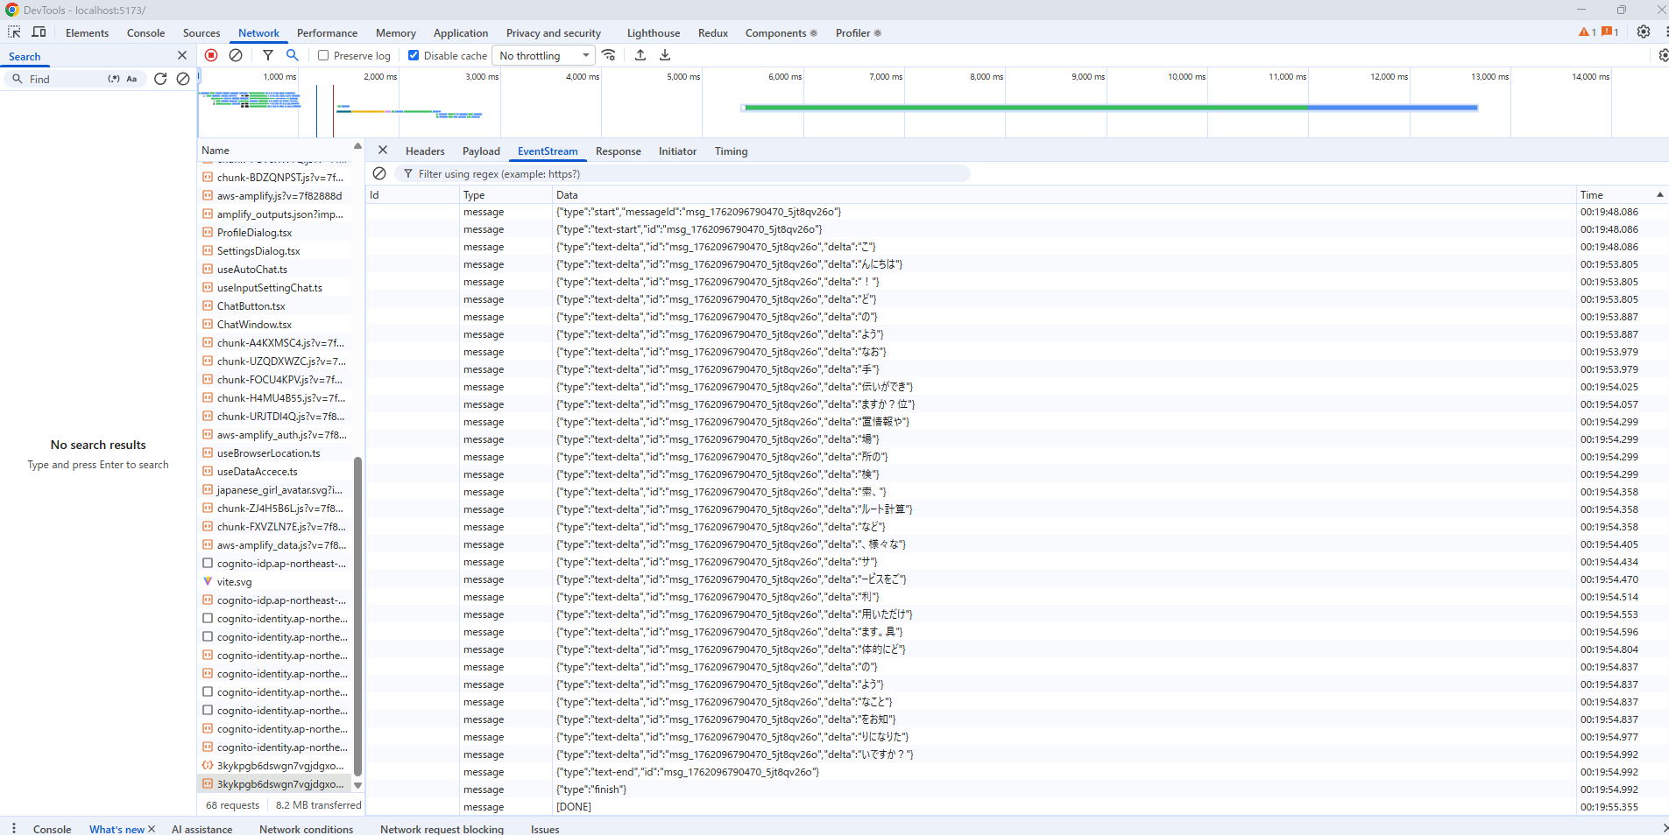Toggle the network filter funnel icon
Screen dimensions: 1669x835
pos(268,55)
